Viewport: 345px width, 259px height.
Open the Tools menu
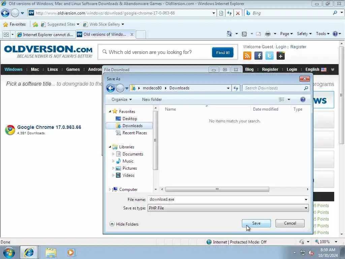322,34
